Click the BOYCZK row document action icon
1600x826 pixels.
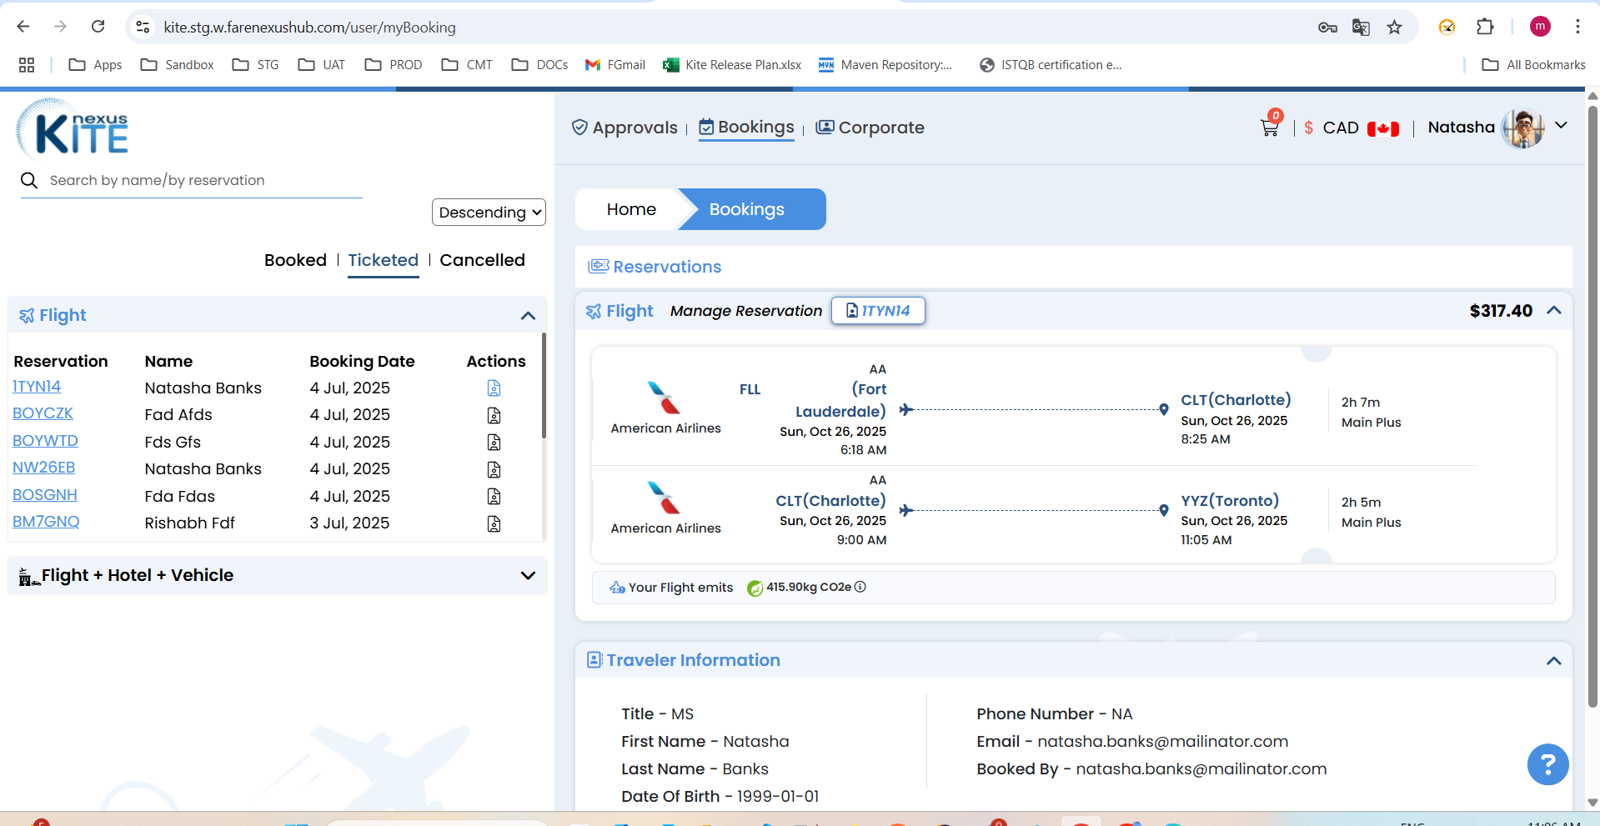pyautogui.click(x=494, y=415)
